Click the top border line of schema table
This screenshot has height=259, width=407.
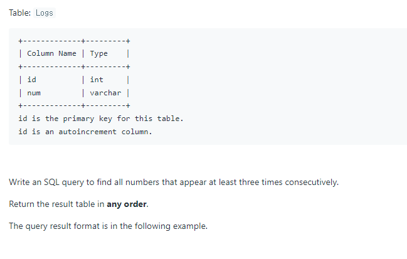74,41
